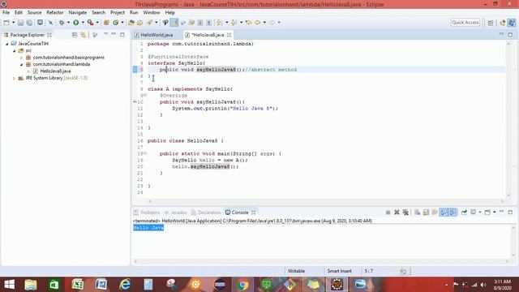Image resolution: width=519 pixels, height=292 pixels.
Task: Click the New file toolbar icon
Action: point(6,23)
